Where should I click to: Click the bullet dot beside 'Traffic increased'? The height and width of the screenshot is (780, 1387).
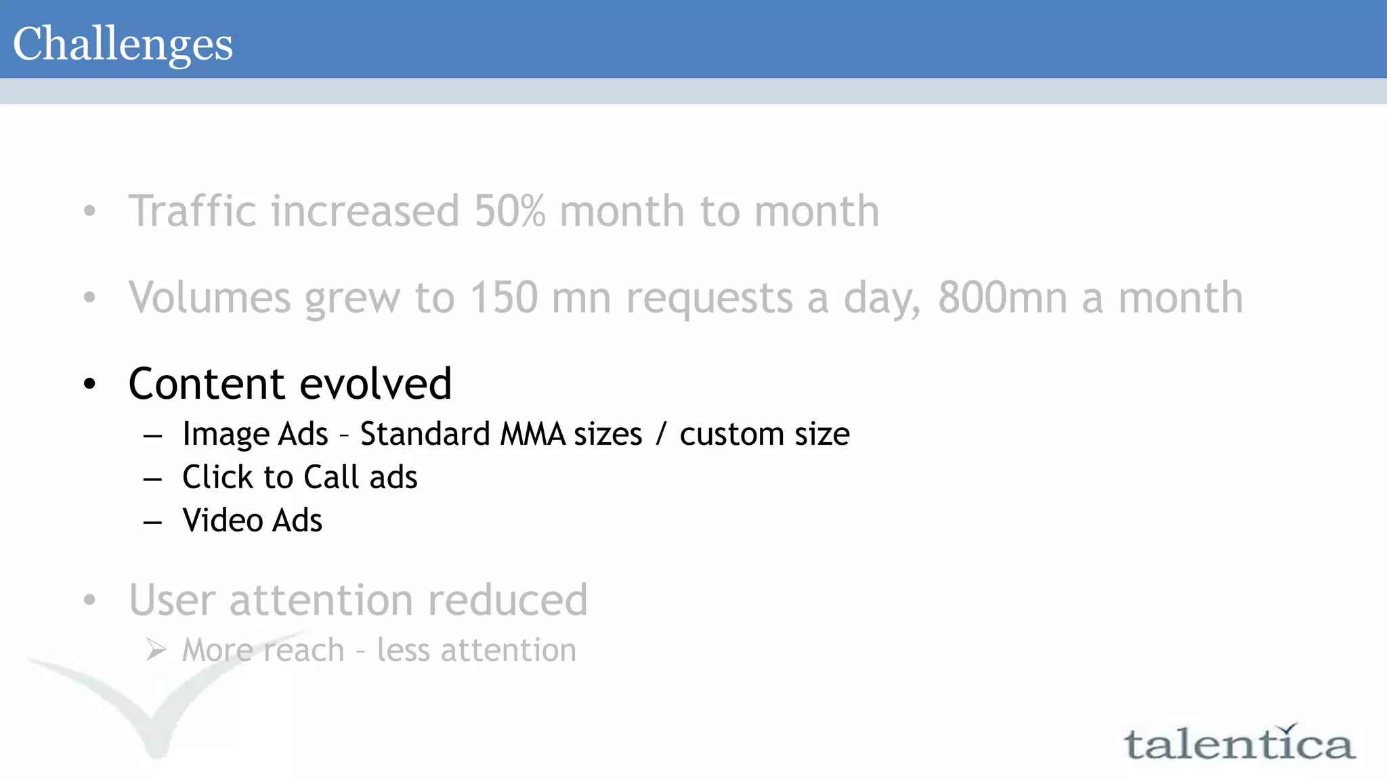[90, 211]
